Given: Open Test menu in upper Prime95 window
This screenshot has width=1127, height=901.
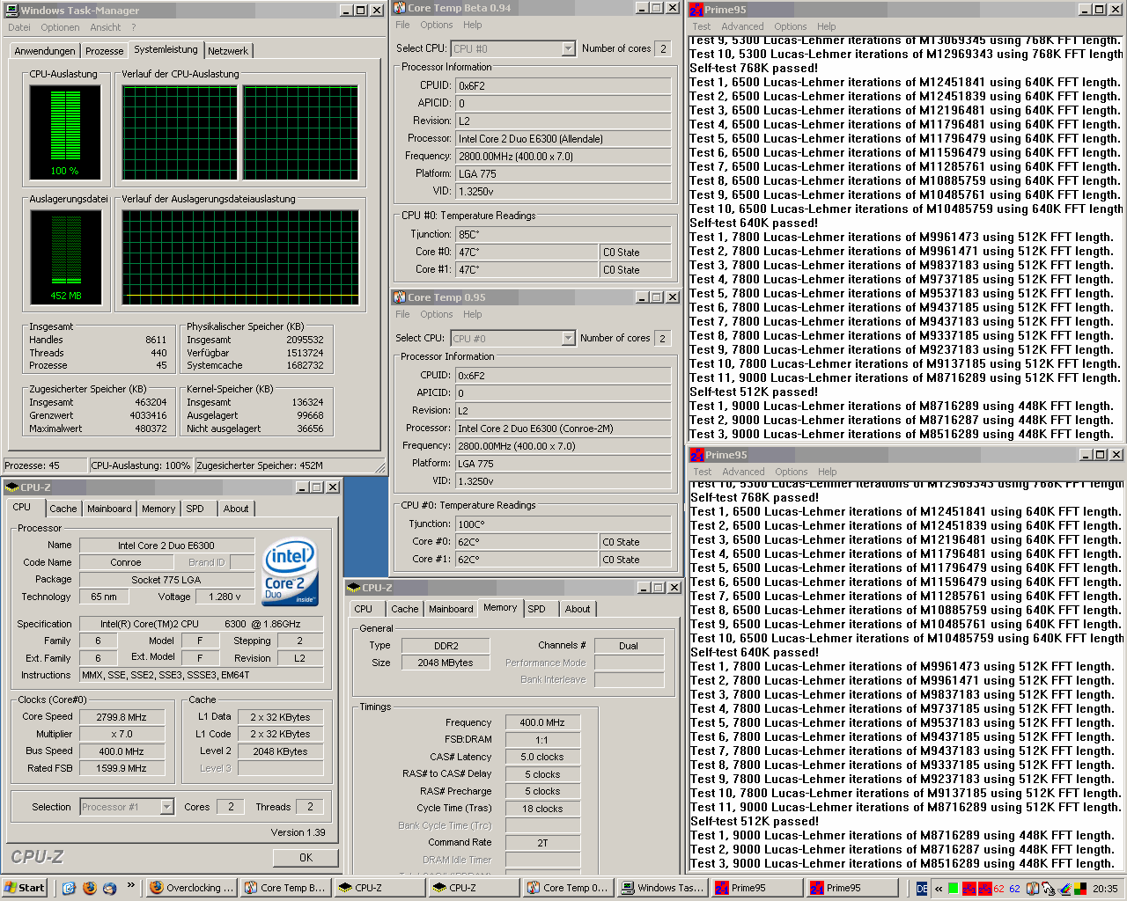Looking at the screenshot, I should pyautogui.click(x=702, y=26).
